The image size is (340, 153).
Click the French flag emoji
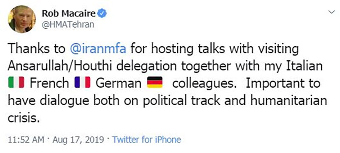82,83
